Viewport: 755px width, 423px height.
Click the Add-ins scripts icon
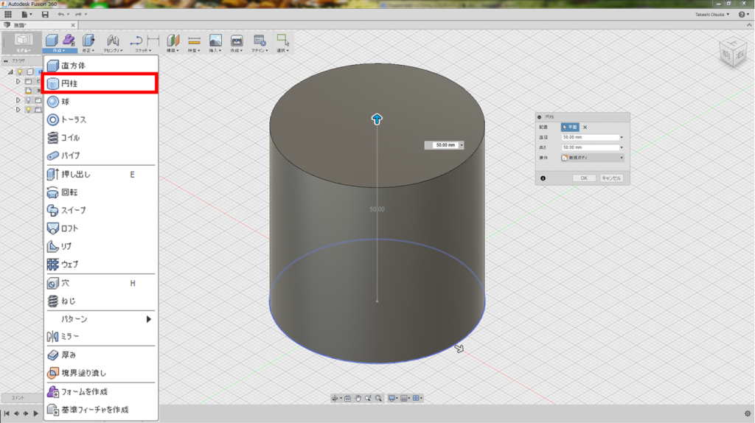(260, 41)
